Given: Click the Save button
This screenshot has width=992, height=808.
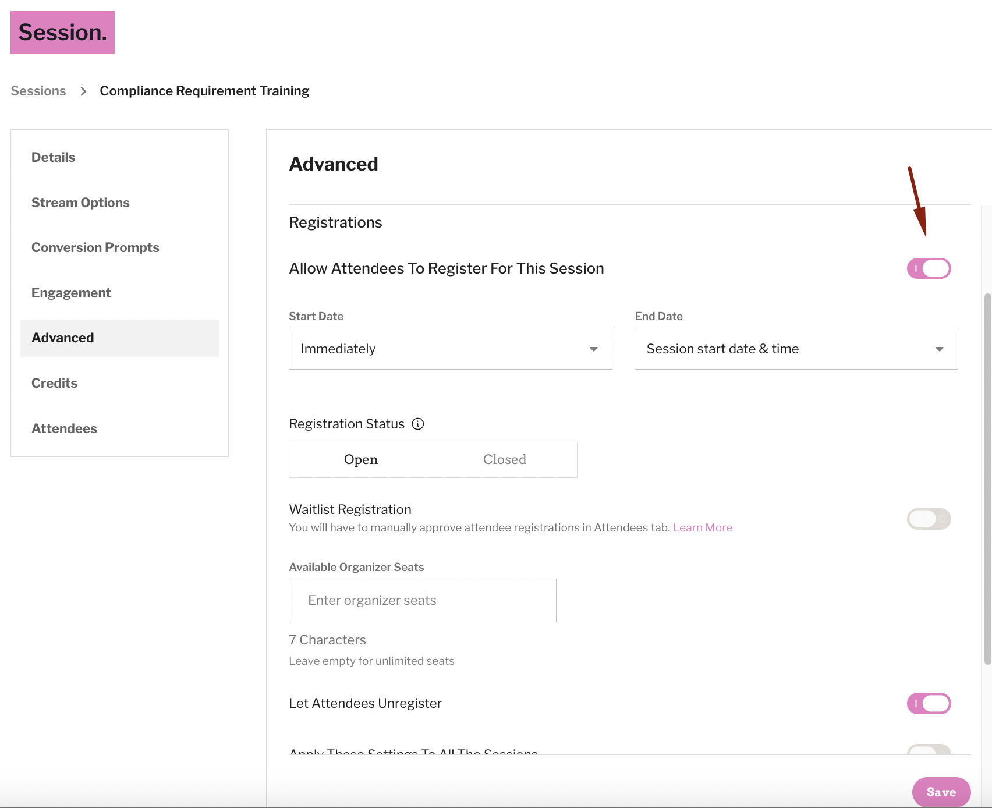Looking at the screenshot, I should [x=941, y=792].
